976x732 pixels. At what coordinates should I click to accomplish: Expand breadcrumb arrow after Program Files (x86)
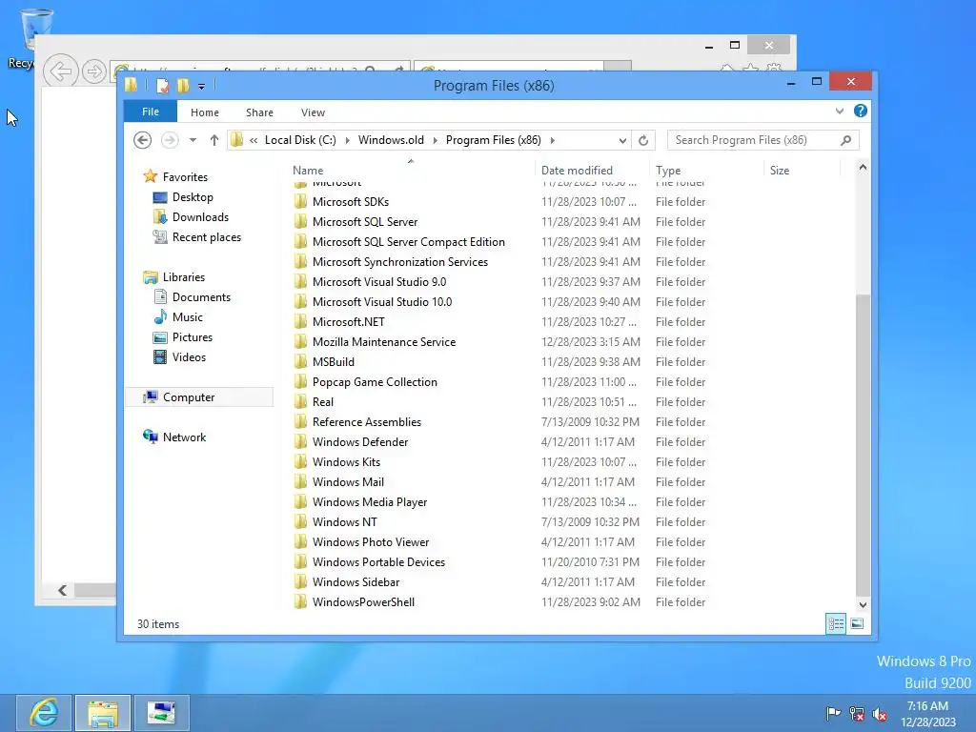(552, 141)
